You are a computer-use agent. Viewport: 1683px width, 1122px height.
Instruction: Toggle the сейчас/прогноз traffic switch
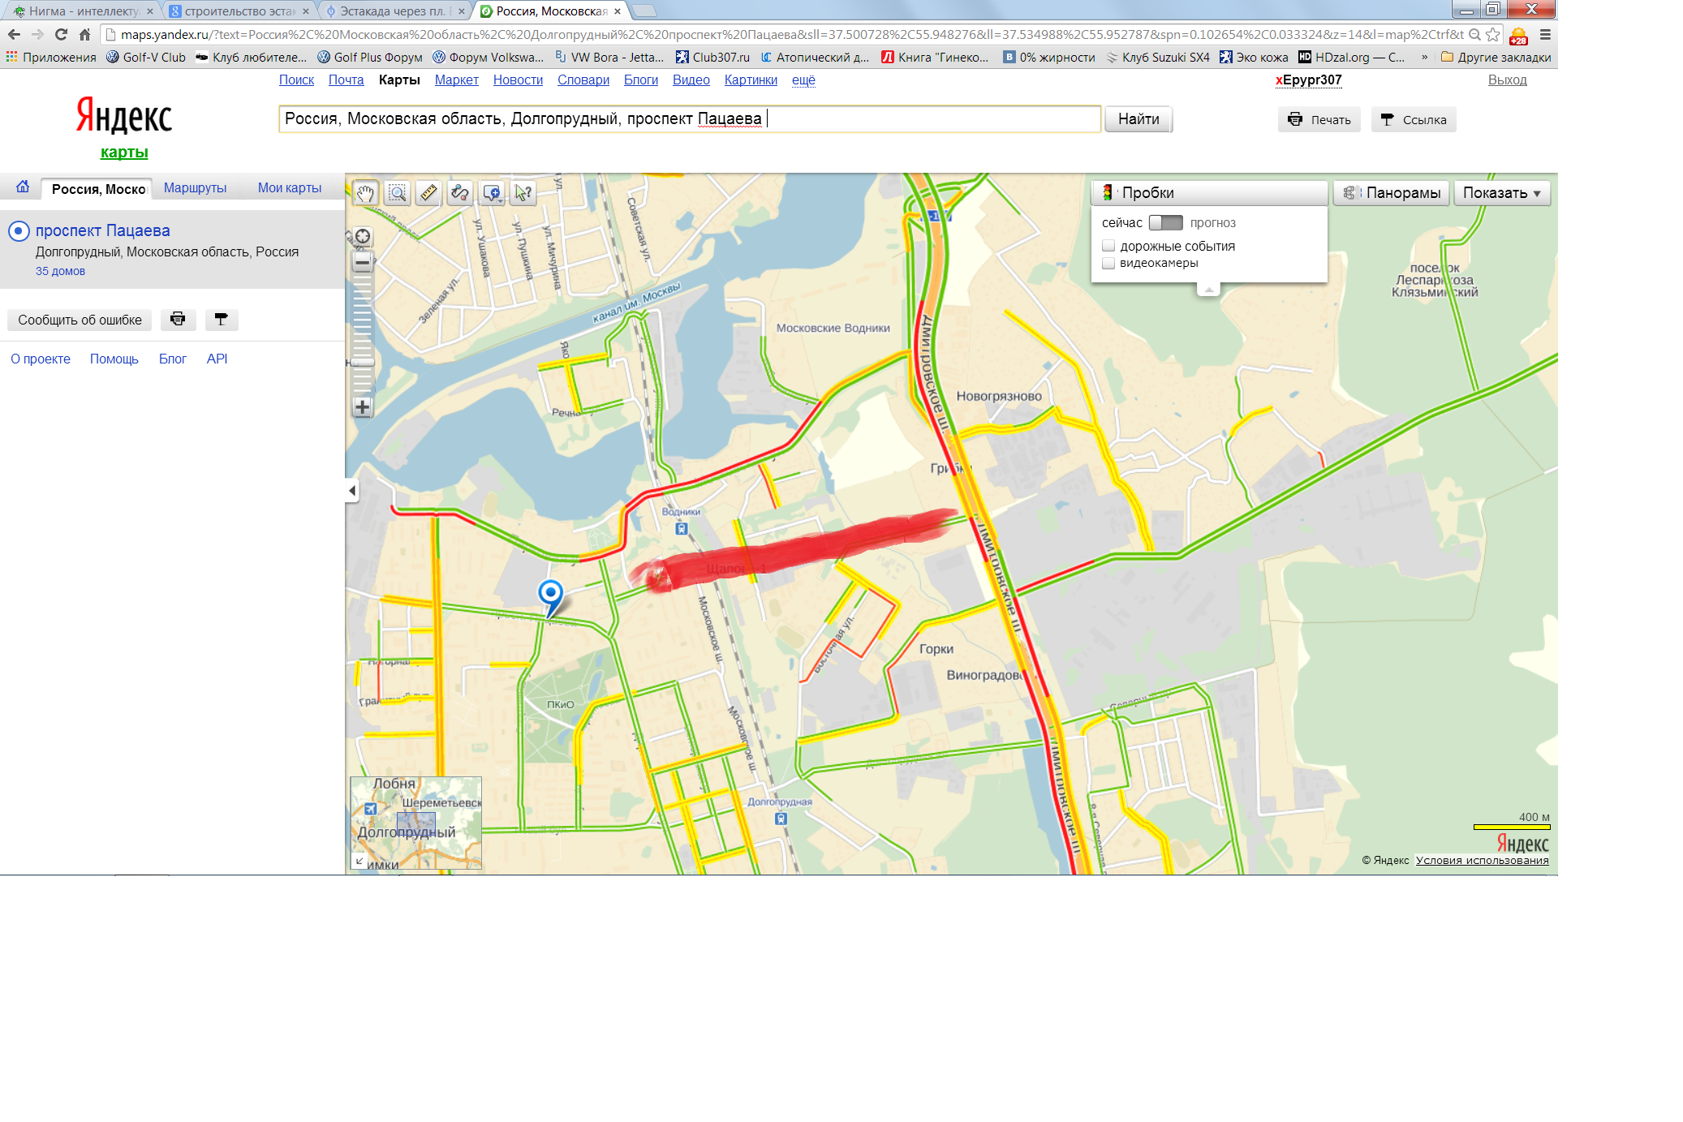(x=1166, y=222)
